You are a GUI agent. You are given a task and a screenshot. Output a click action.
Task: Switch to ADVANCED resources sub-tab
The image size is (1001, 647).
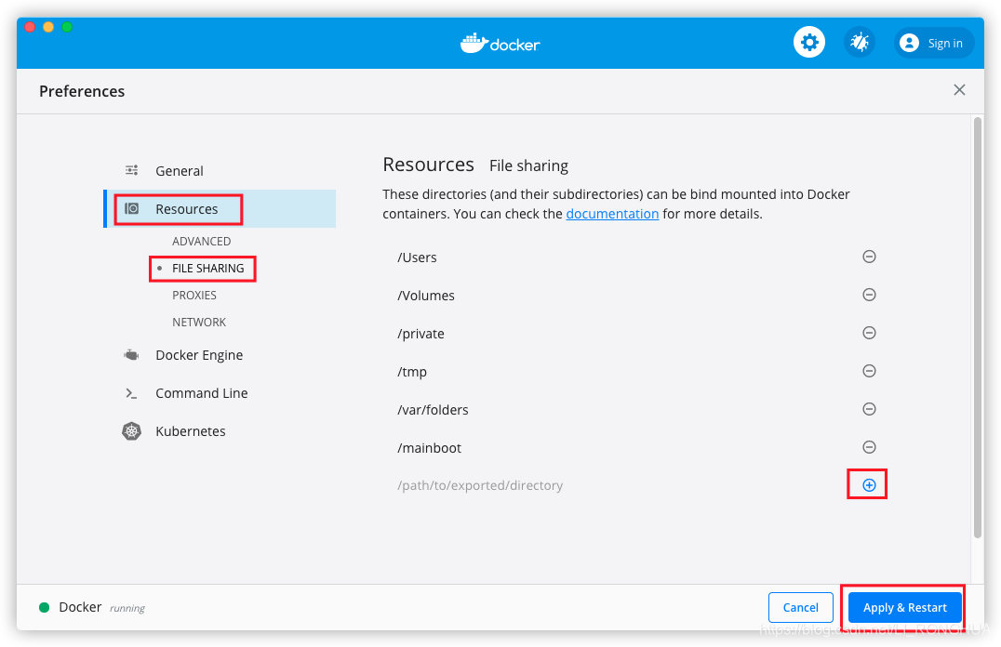[201, 241]
